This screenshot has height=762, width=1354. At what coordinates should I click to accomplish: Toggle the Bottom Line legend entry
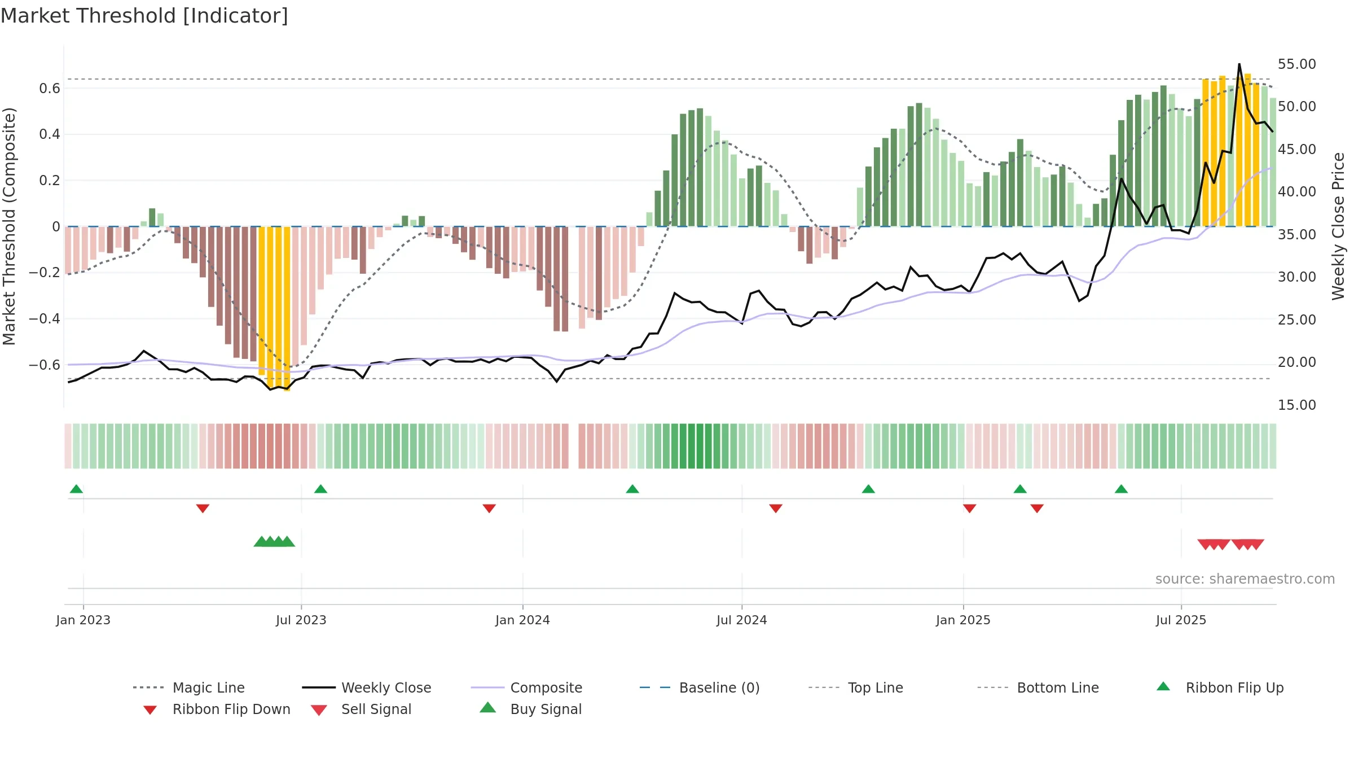(x=1038, y=687)
